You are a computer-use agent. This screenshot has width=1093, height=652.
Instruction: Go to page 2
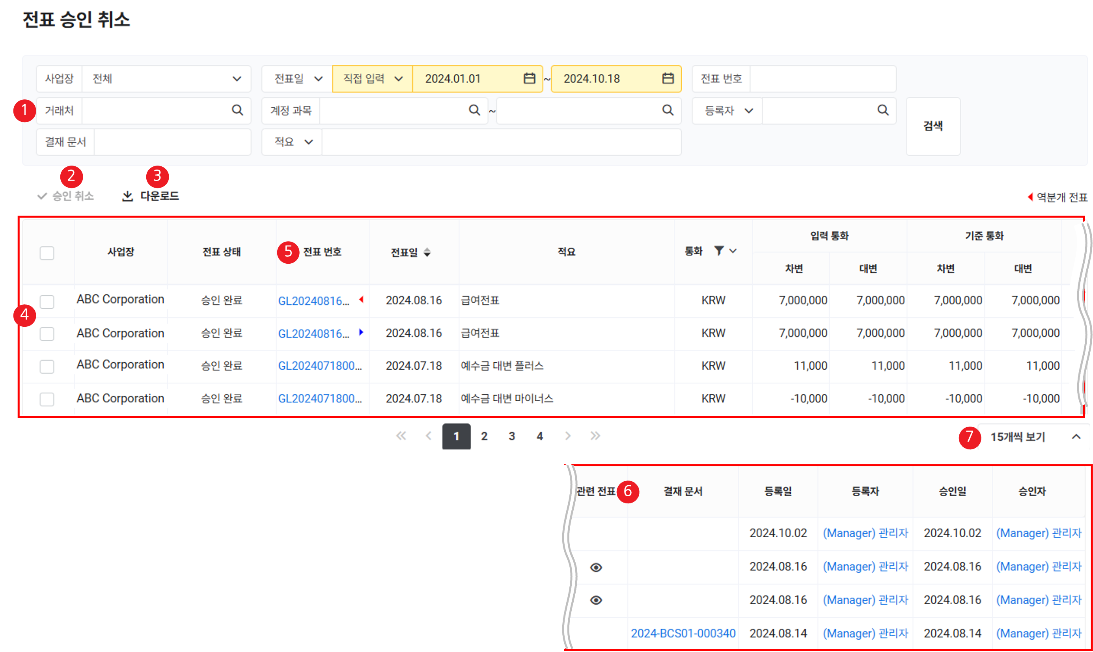click(x=484, y=436)
